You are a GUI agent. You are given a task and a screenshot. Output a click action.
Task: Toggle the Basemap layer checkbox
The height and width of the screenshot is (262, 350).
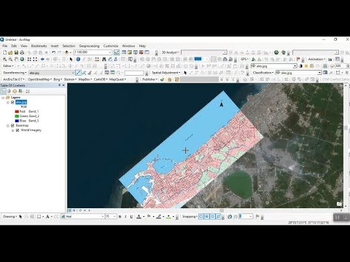pyautogui.click(x=12, y=125)
